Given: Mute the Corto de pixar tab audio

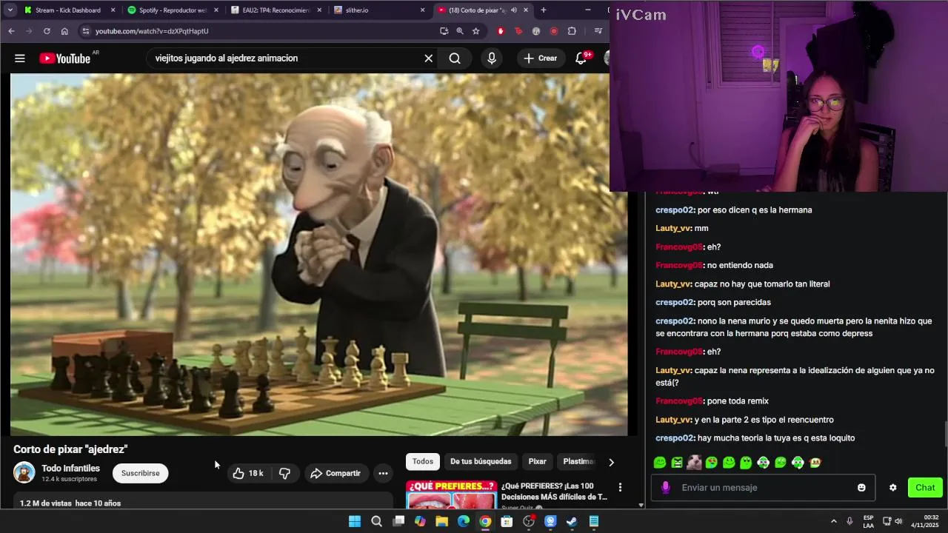Looking at the screenshot, I should point(514,10).
